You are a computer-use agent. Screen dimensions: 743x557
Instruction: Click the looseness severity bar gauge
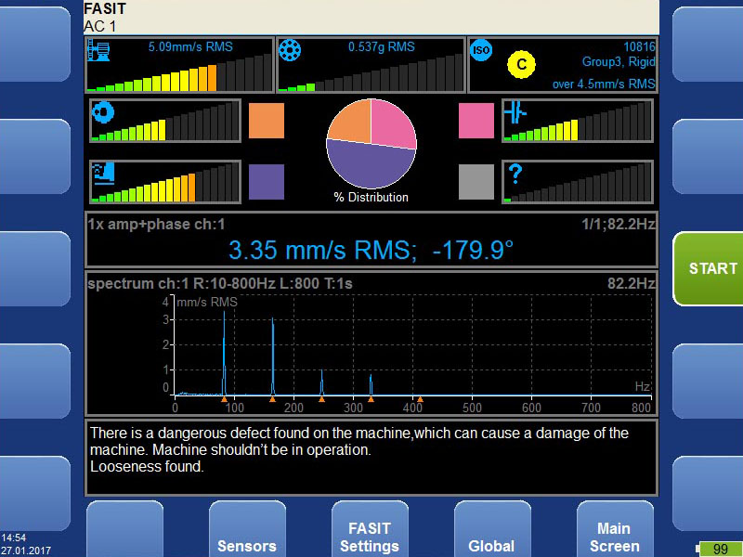(165, 182)
